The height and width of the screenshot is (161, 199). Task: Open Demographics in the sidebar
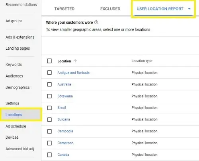tap(18, 87)
